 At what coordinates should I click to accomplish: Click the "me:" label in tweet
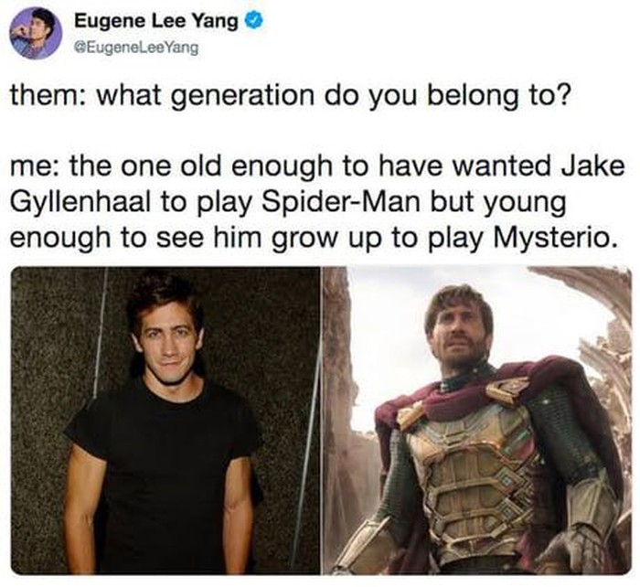pos(36,166)
